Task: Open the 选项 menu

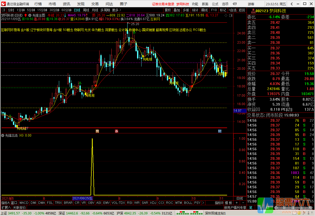Action: point(225,4)
